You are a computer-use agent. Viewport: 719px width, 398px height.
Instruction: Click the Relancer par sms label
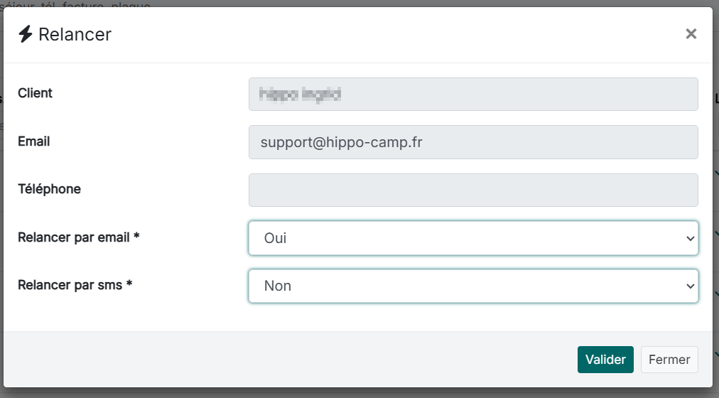click(x=75, y=285)
